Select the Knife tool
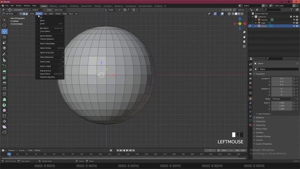Screen dimensions: 300x169 (x=4, y=94)
